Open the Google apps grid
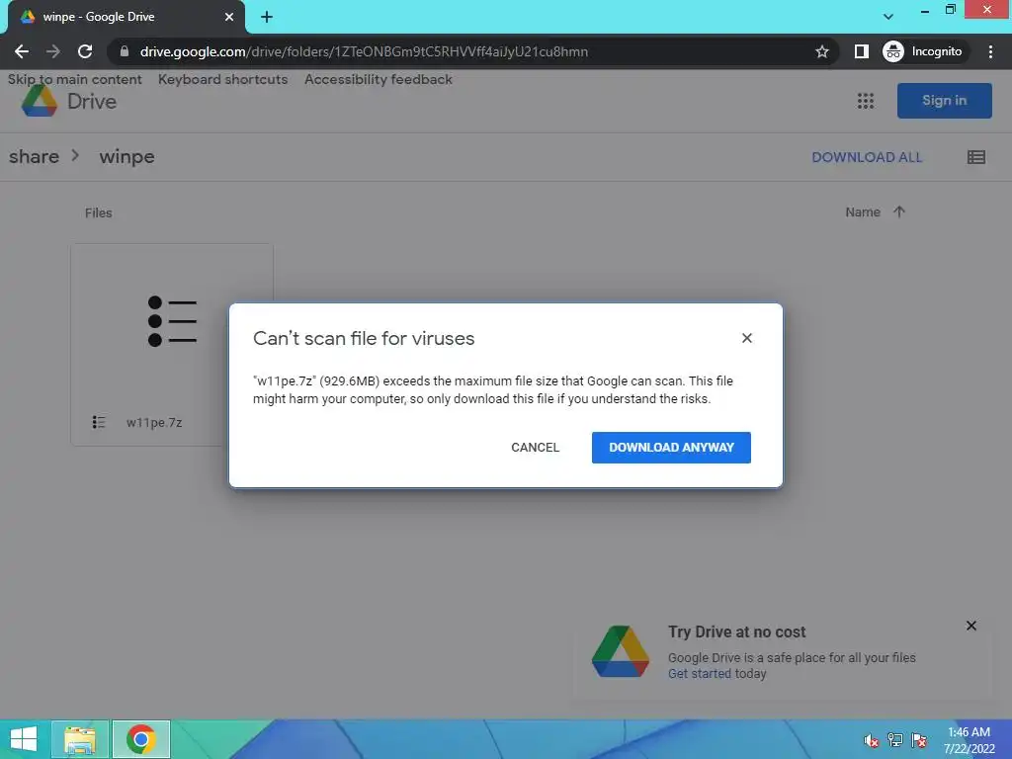 pos(865,101)
